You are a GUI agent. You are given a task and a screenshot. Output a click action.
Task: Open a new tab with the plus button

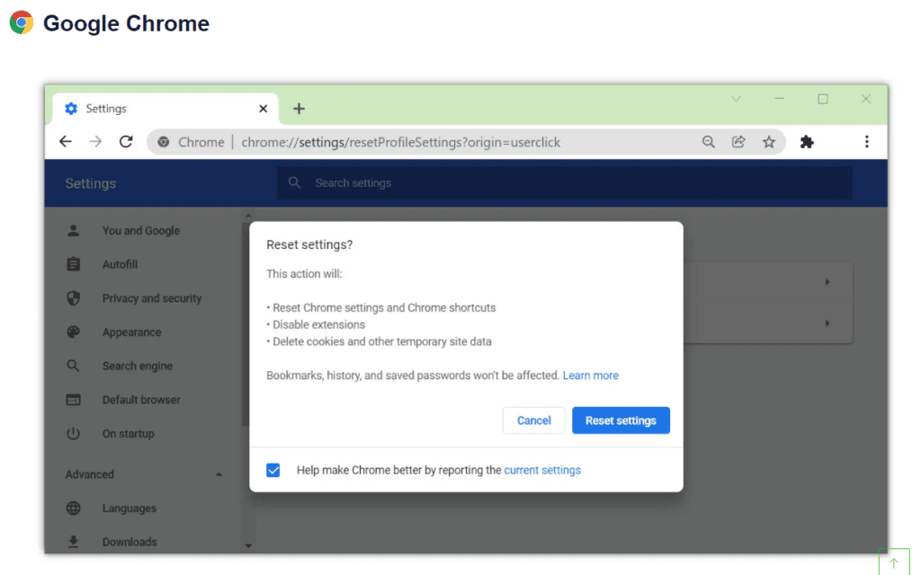[299, 109]
